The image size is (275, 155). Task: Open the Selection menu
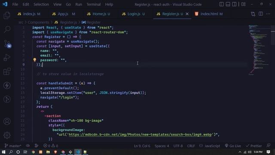(x=41, y=4)
